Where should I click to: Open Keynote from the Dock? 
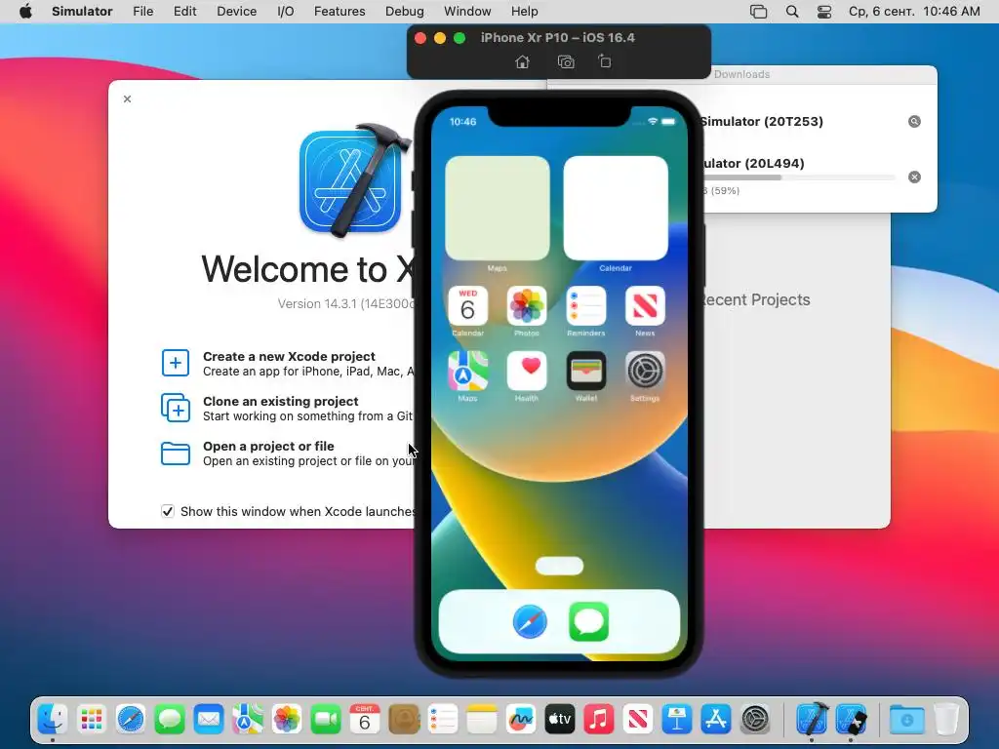pyautogui.click(x=677, y=720)
